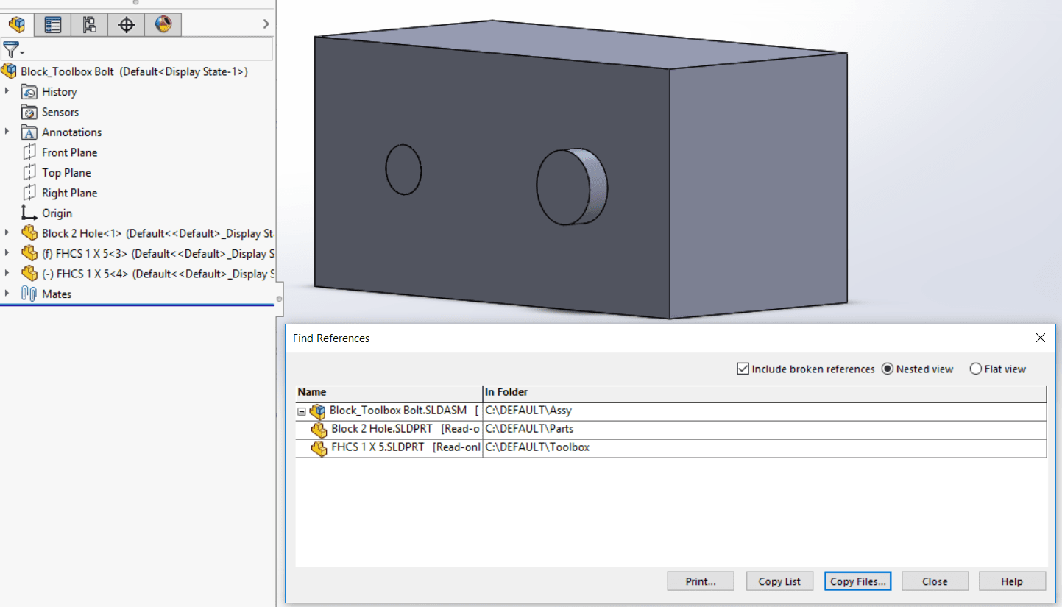Expand the Annotations tree node
Screen dimensions: 1062x607
7,132
